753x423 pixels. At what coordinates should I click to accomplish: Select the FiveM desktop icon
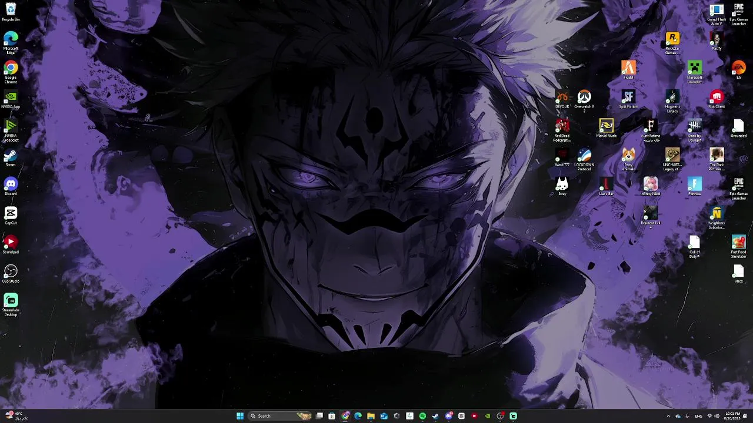coord(628,70)
